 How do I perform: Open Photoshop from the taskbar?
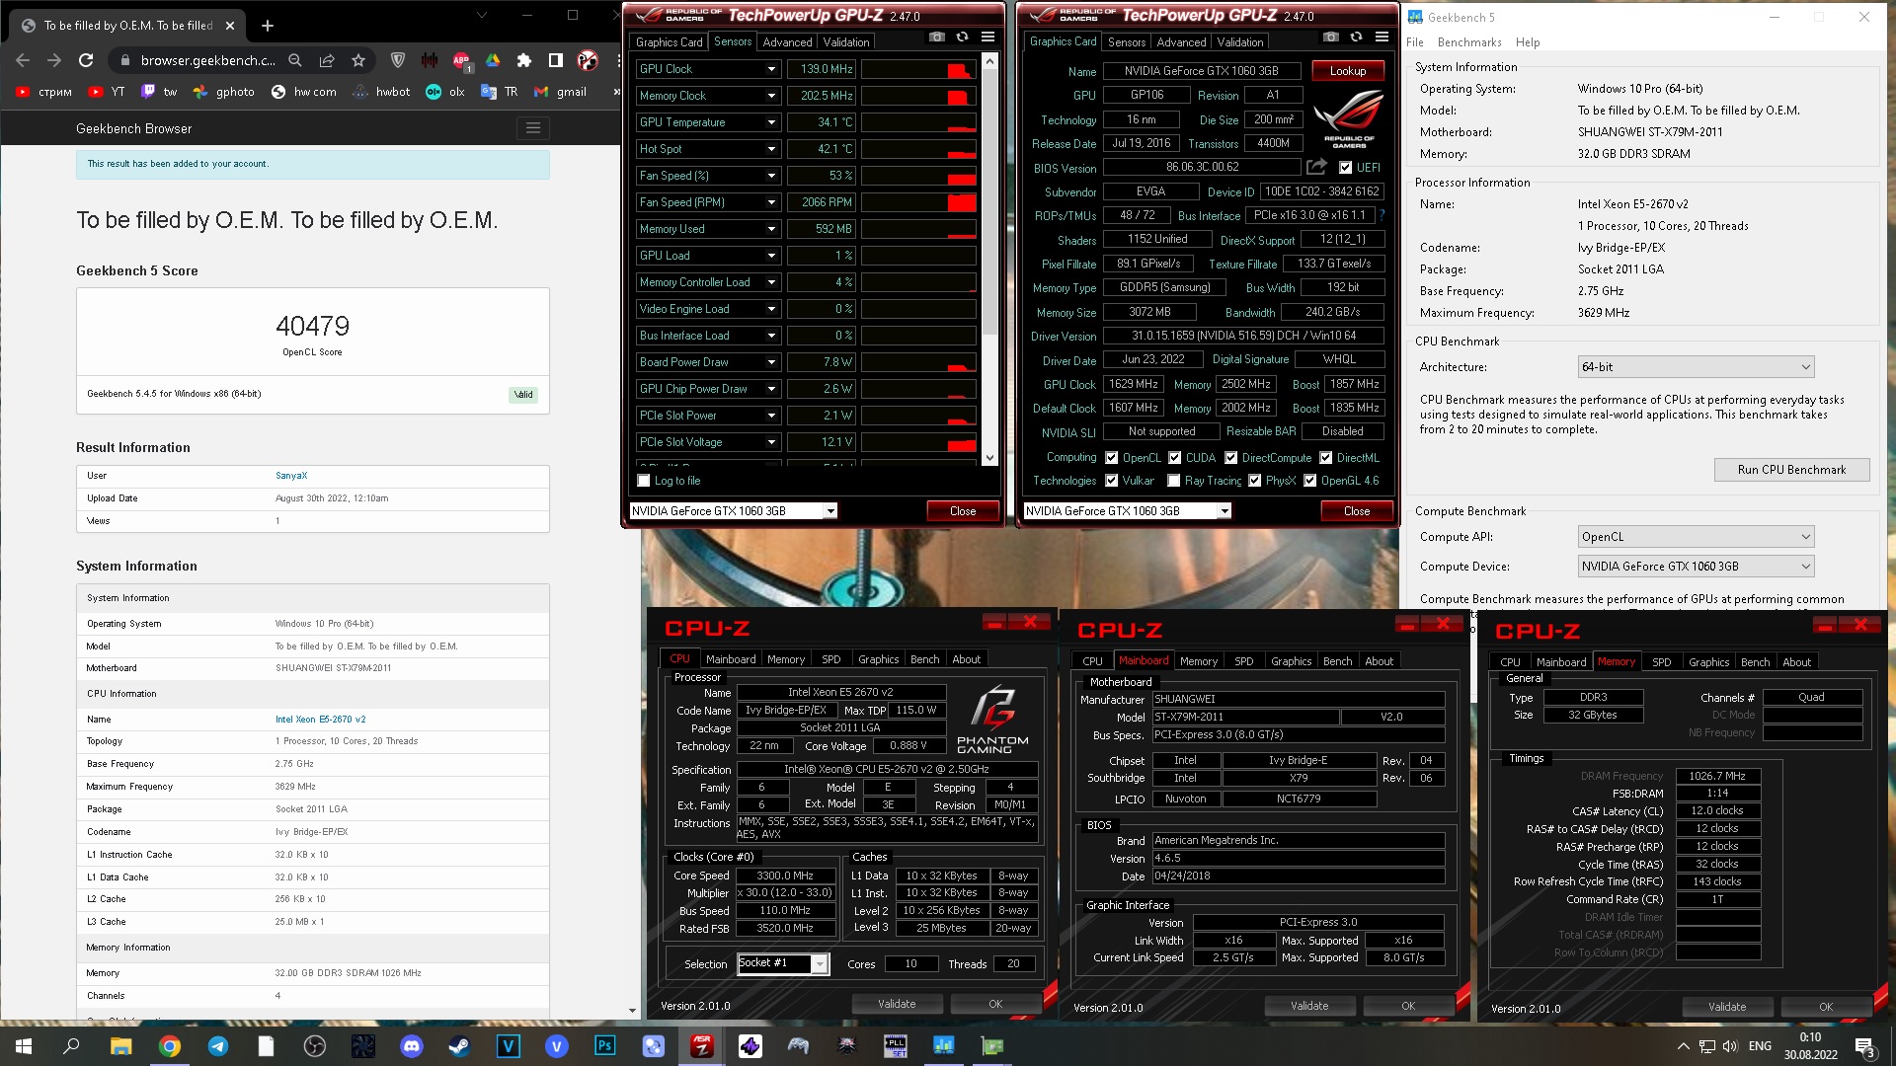605,1046
